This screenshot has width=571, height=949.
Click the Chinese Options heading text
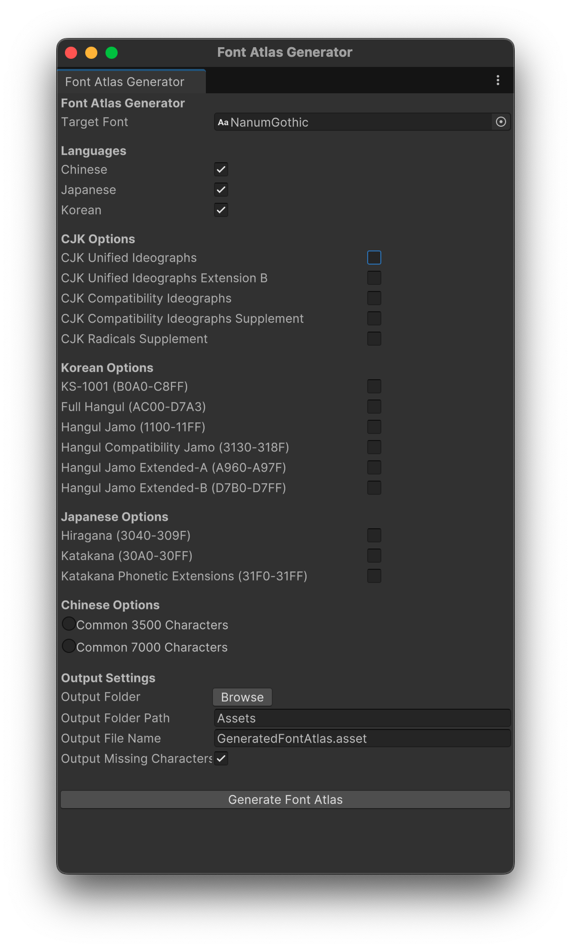point(110,605)
